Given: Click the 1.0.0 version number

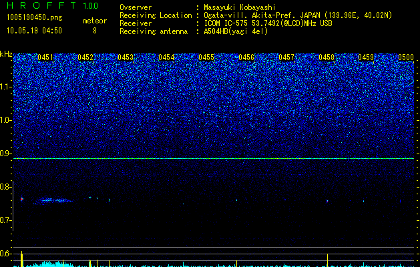Looking at the screenshot, I should pyautogui.click(x=90, y=6).
